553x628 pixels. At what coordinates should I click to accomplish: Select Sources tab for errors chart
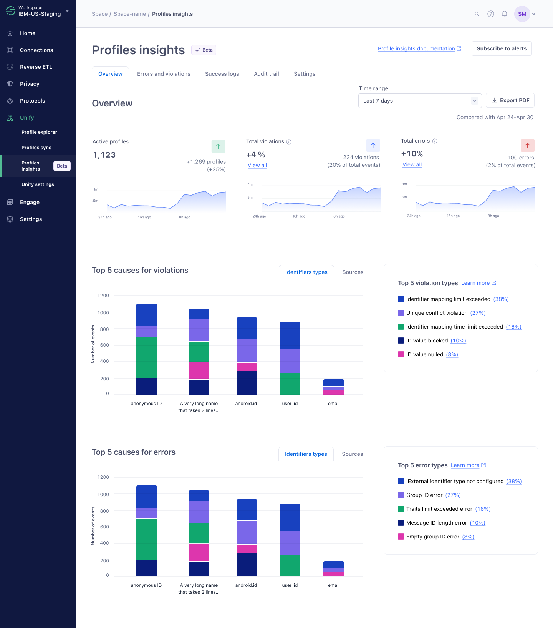(x=352, y=454)
